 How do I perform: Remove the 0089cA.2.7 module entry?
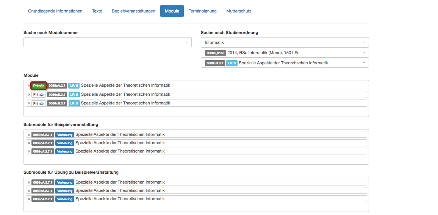click(29, 86)
